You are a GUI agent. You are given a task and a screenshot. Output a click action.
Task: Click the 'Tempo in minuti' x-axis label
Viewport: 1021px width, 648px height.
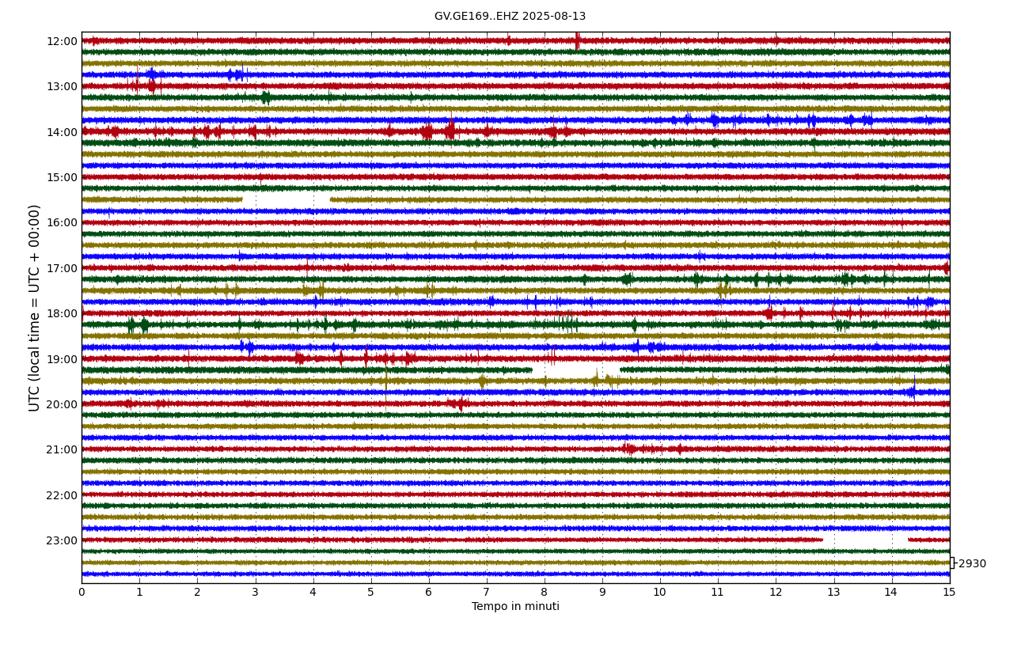point(515,607)
